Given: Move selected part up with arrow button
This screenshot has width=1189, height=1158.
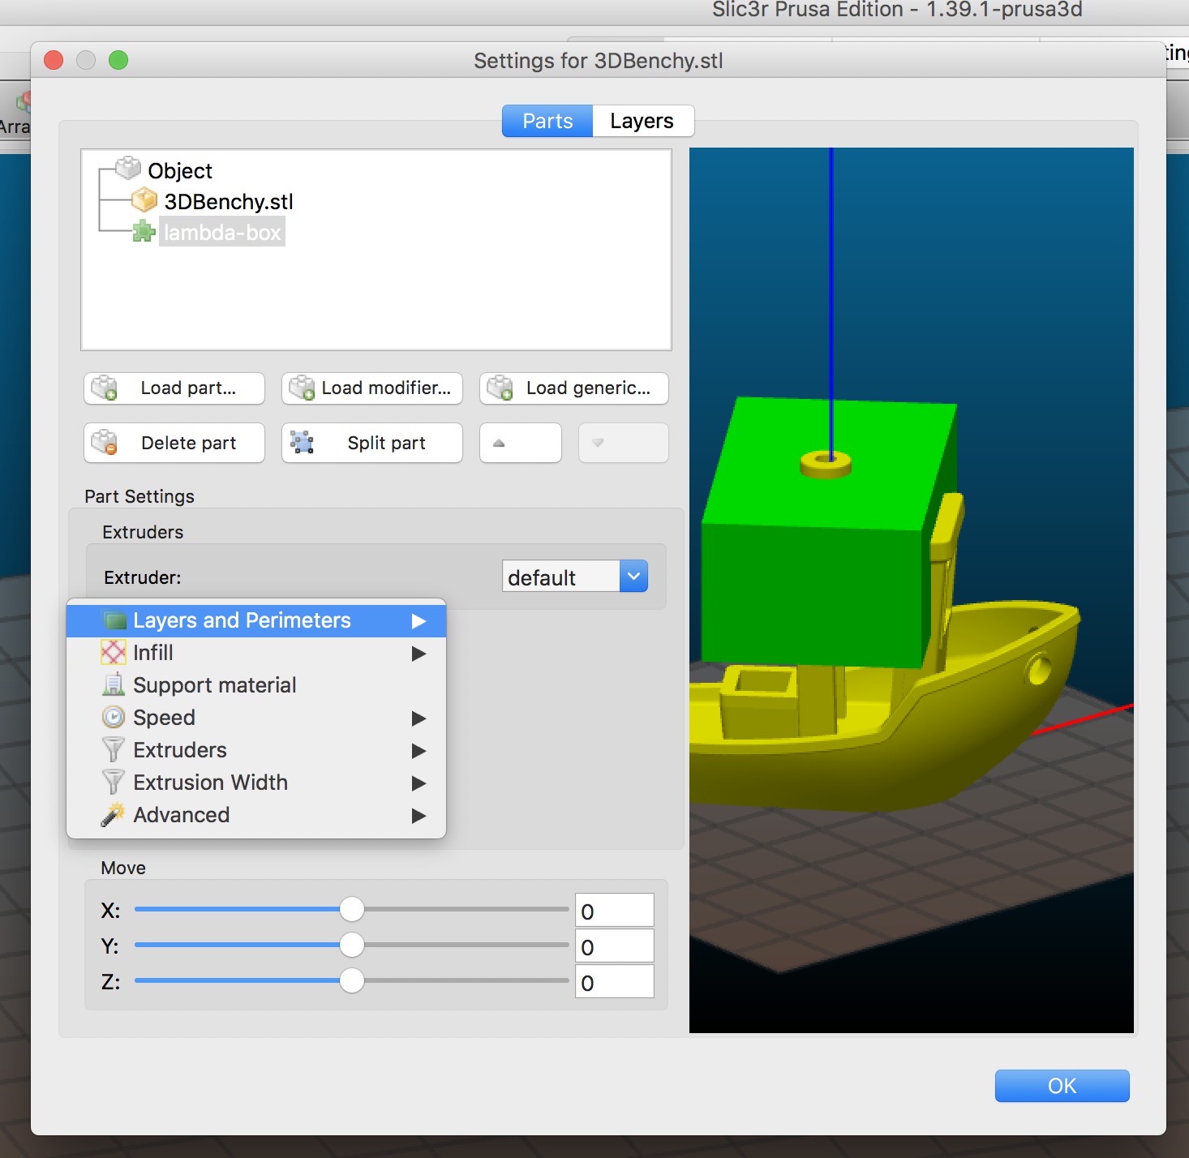Looking at the screenshot, I should tap(521, 443).
